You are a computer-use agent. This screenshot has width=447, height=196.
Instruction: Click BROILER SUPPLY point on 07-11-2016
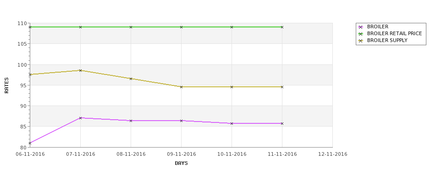tap(80, 70)
